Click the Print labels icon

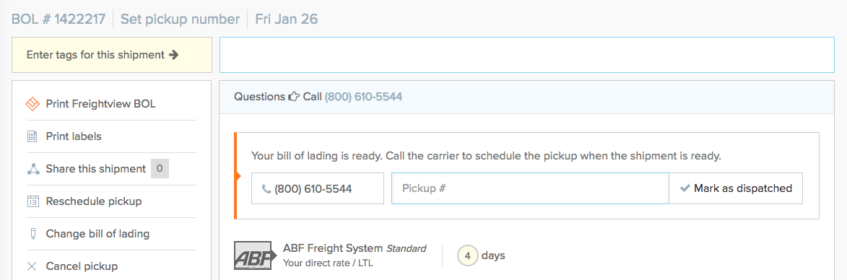tap(32, 136)
